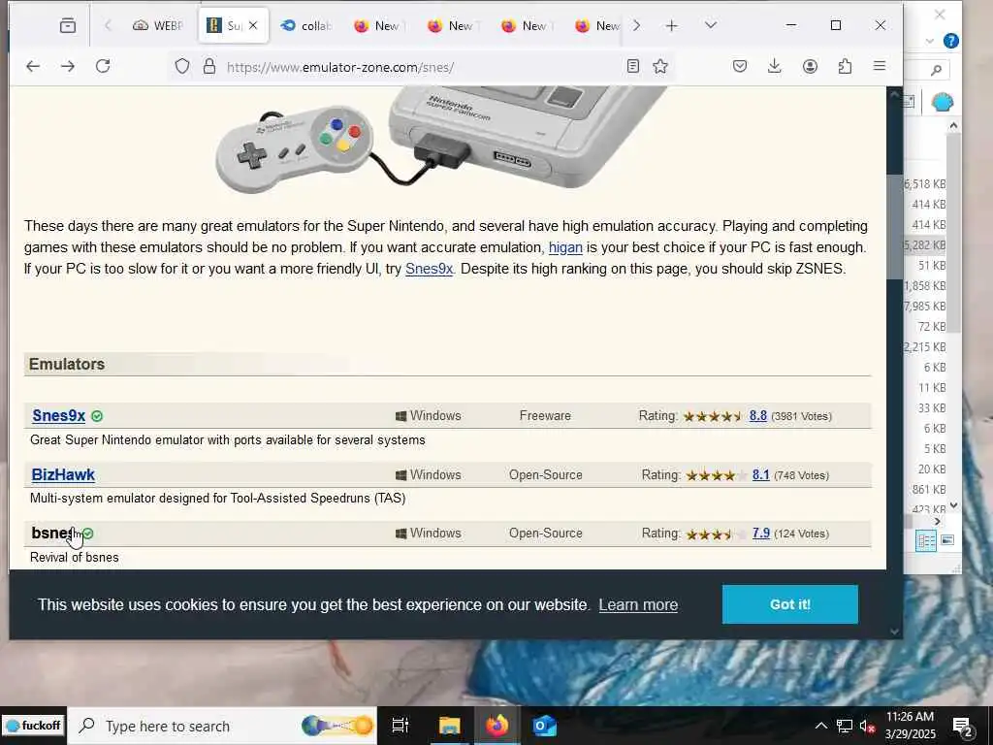Close the emulator-zone tab
Viewport: 993px width, 745px height.
coord(253,25)
